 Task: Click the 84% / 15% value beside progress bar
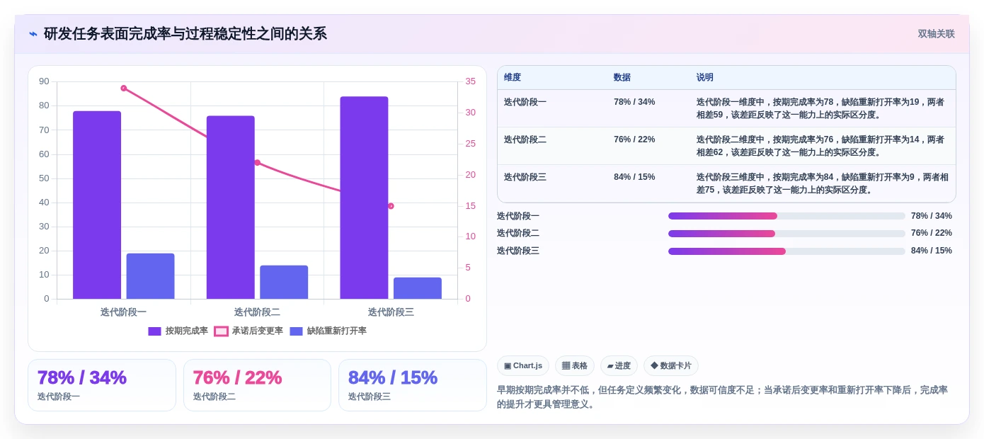(932, 251)
